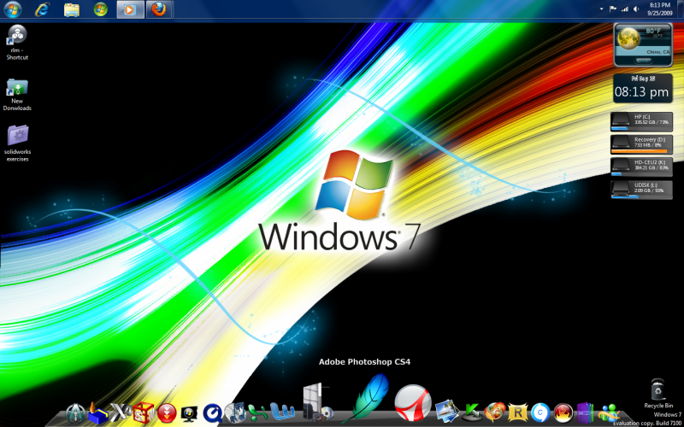Switch to Windows Media Player taskbar button

click(130, 9)
